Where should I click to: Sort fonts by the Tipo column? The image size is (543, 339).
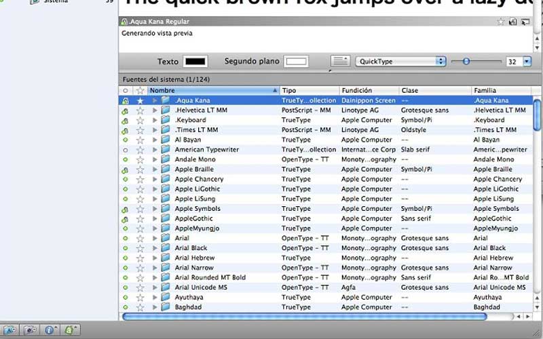[x=310, y=90]
